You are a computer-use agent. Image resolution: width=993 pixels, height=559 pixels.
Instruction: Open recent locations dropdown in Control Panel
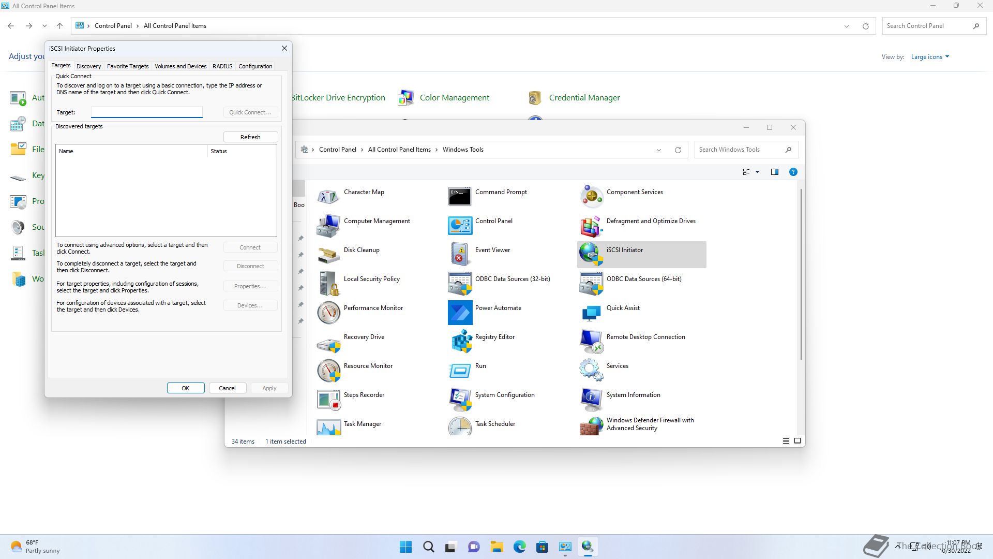[x=44, y=26]
